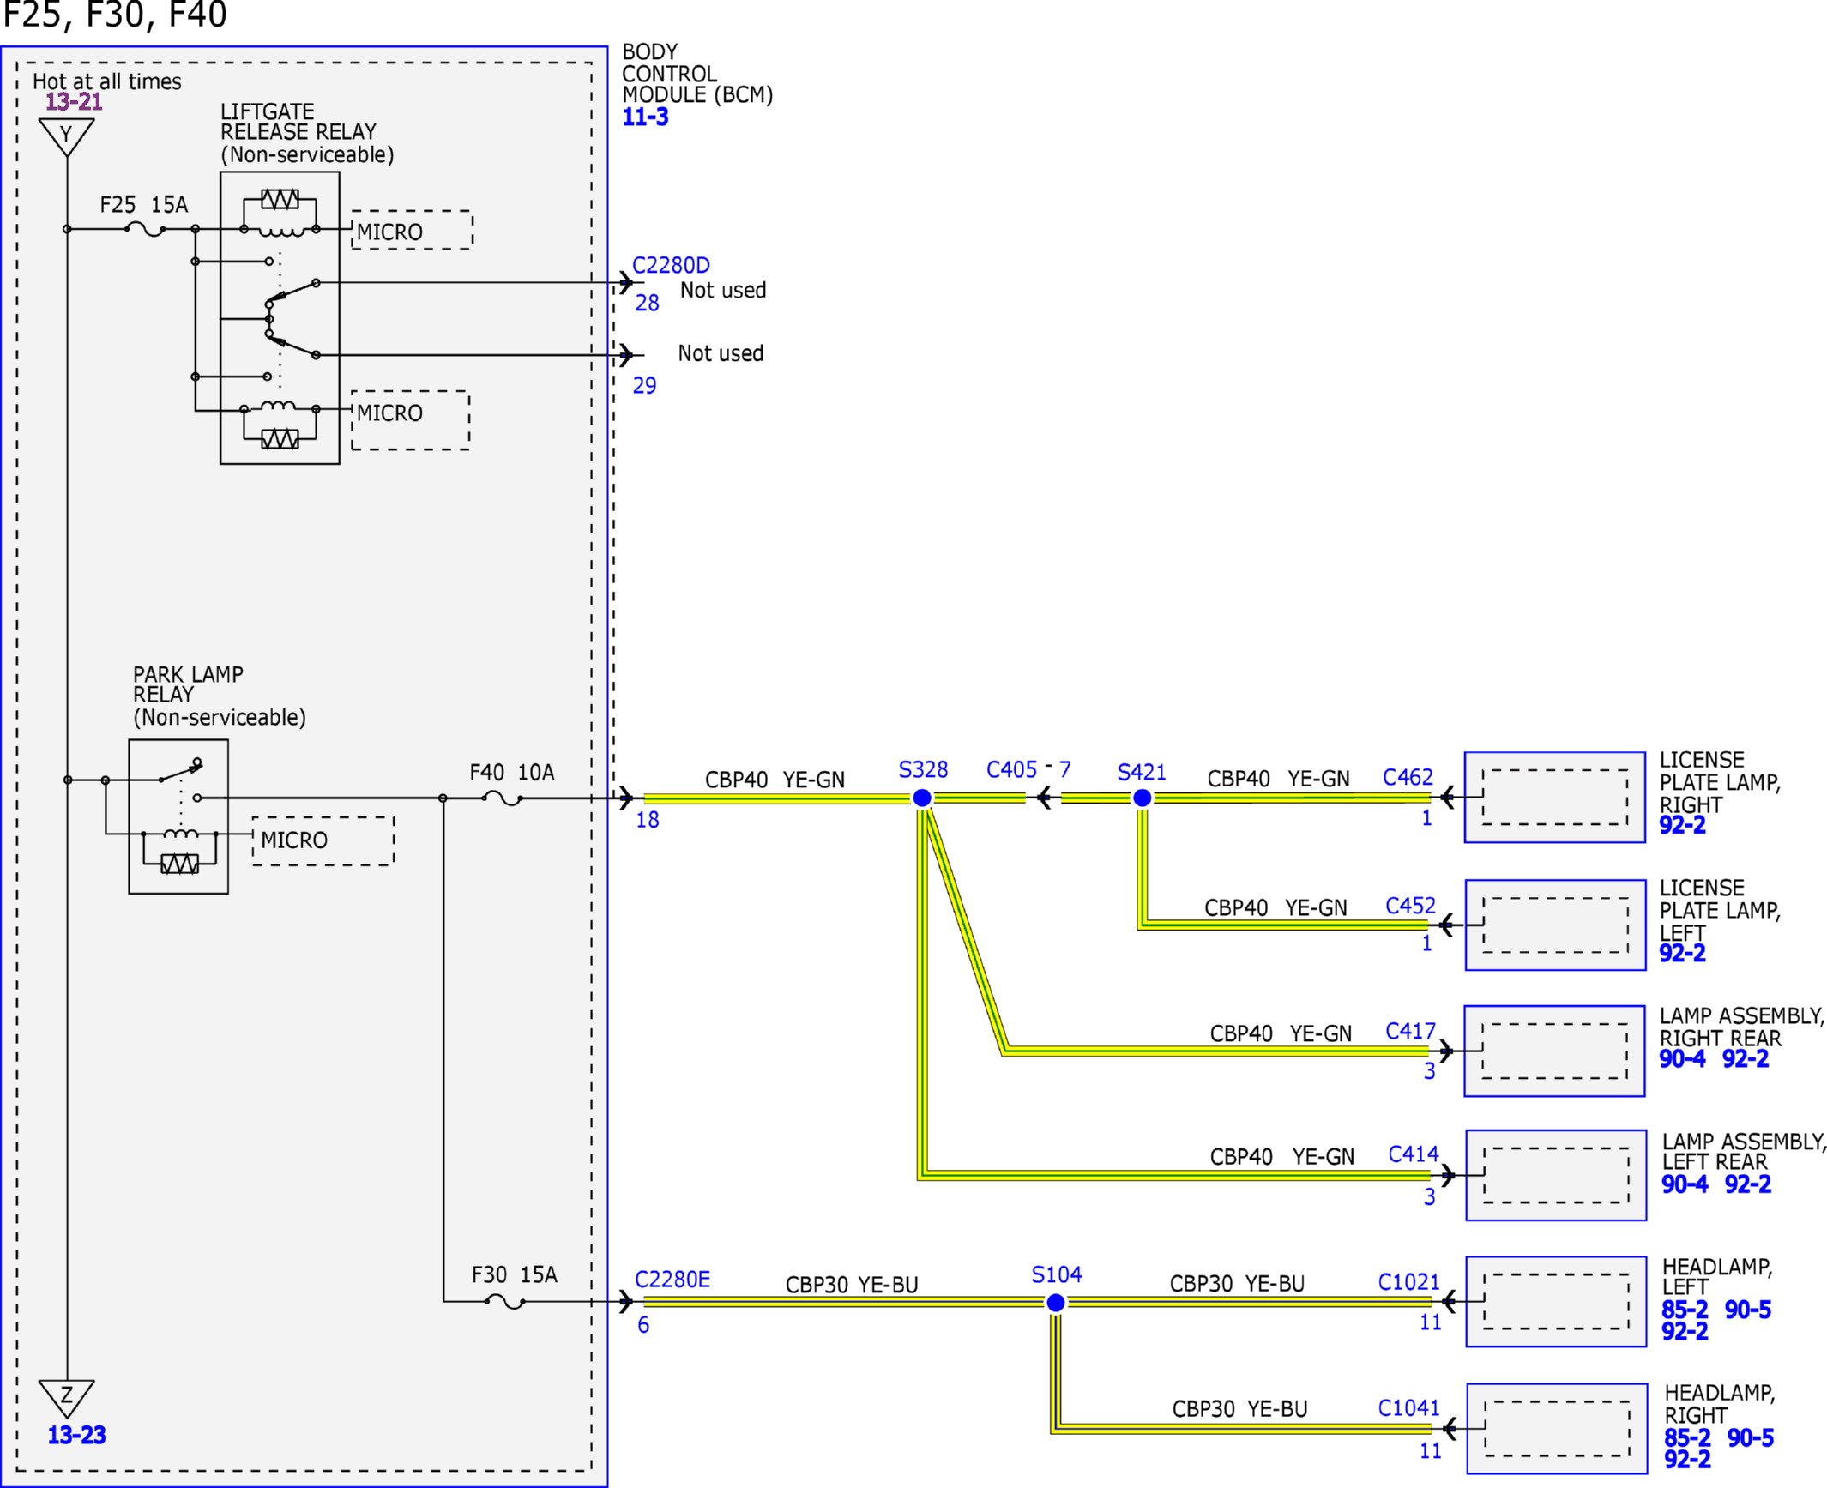Open the 13-21 page reference link

[x=74, y=102]
